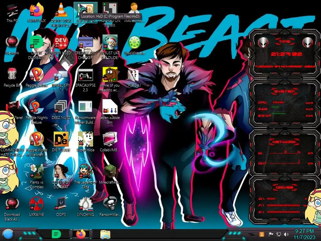The image size is (321, 241).
Task: Open the RansomWar skull icon
Action: (110, 207)
